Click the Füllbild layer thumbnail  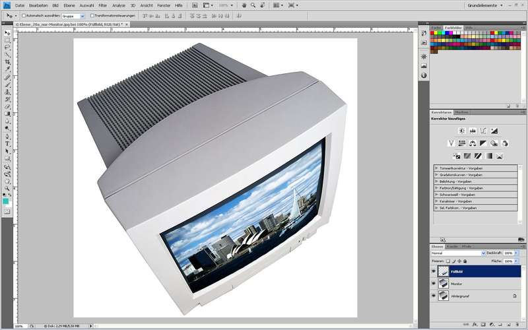pos(444,271)
